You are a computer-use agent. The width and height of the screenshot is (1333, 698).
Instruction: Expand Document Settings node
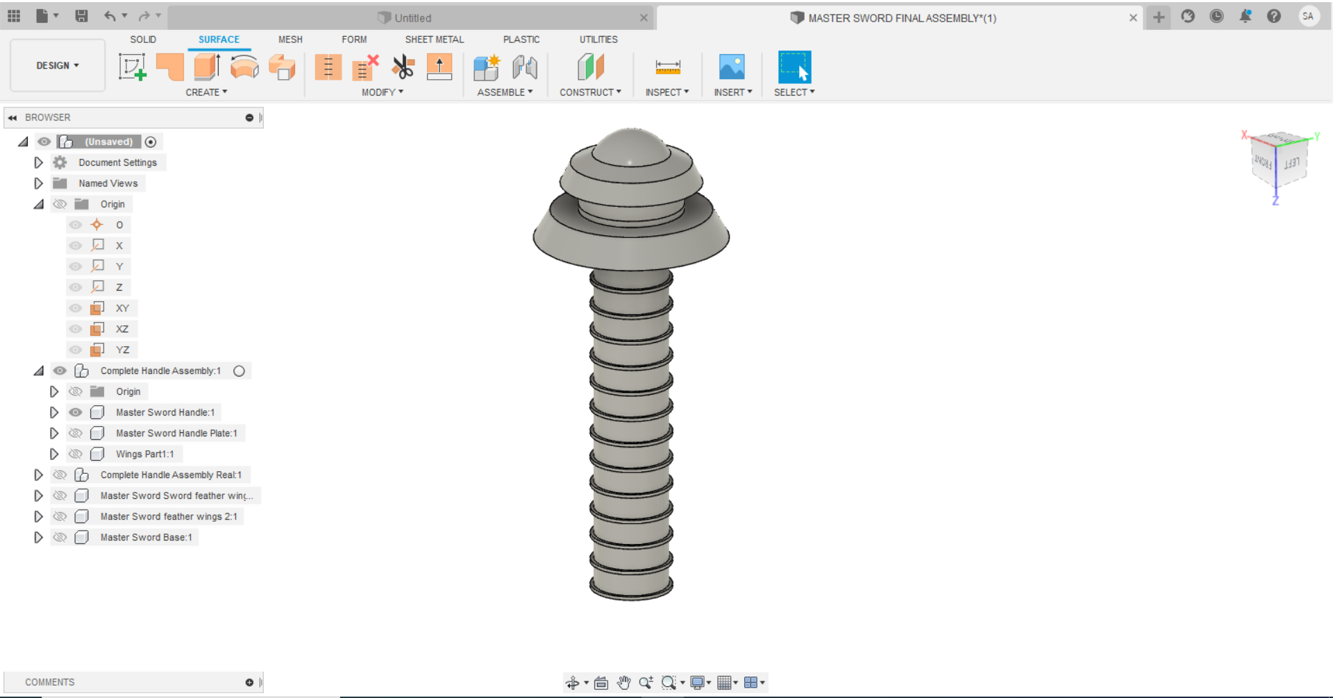tap(39, 162)
